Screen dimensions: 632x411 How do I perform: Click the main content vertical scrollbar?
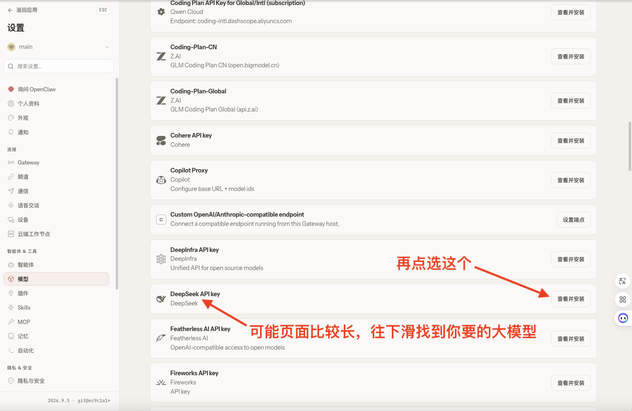tap(629, 146)
